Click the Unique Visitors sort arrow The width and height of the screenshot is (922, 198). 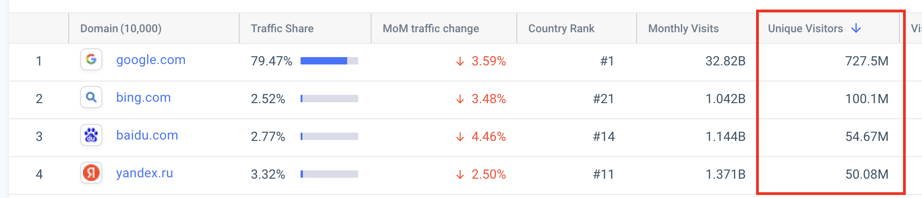click(x=856, y=28)
